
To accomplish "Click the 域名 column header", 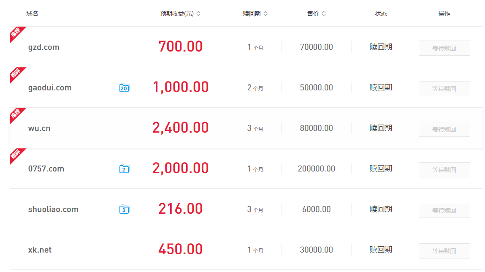I will click(32, 14).
